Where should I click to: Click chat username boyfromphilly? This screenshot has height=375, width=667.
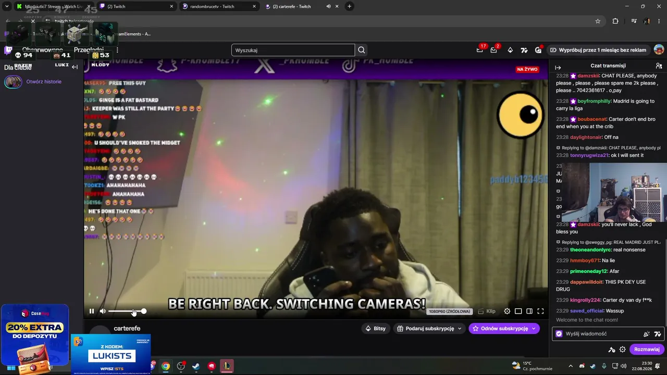coord(594,102)
